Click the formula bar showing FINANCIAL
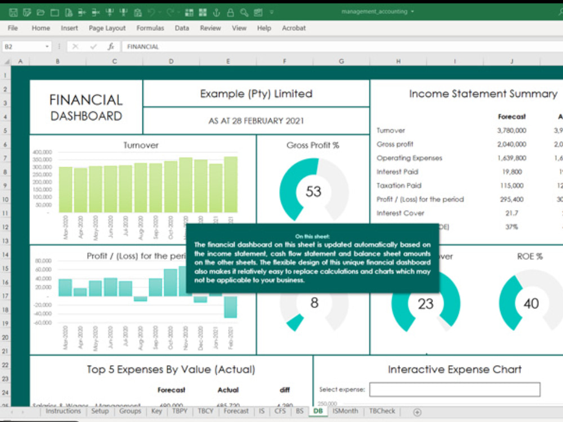The image size is (563, 422). (x=343, y=47)
